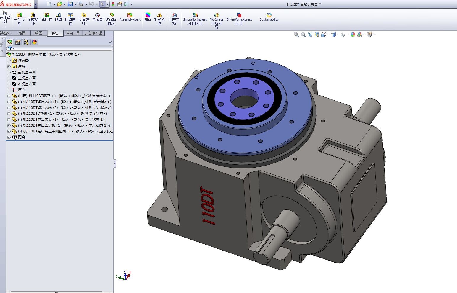Screen dimensions: 457x293
Task: Show 曲率 curvature display
Action: pyautogui.click(x=148, y=17)
